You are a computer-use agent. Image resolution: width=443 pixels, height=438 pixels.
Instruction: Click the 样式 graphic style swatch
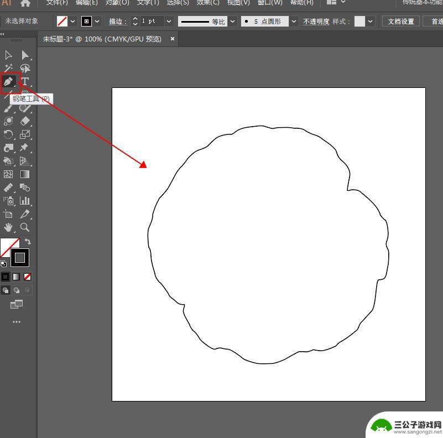click(359, 21)
